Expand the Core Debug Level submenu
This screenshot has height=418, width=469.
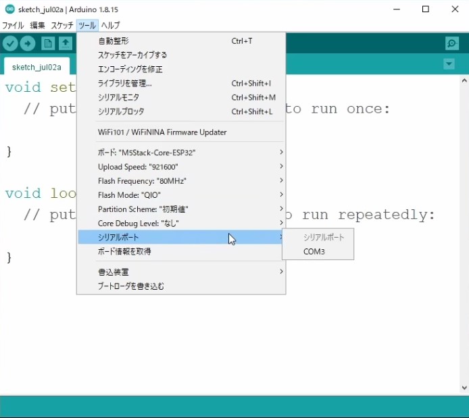(181, 224)
